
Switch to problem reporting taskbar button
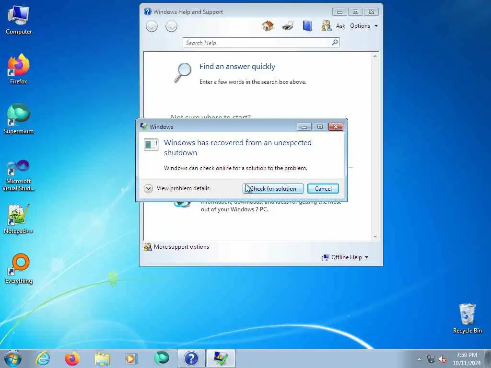click(x=221, y=358)
